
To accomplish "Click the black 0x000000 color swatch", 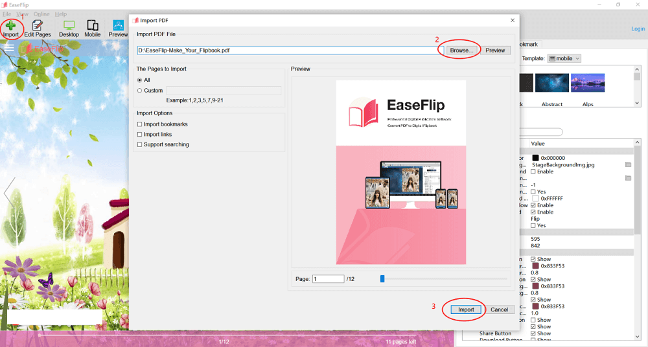I will pos(535,157).
